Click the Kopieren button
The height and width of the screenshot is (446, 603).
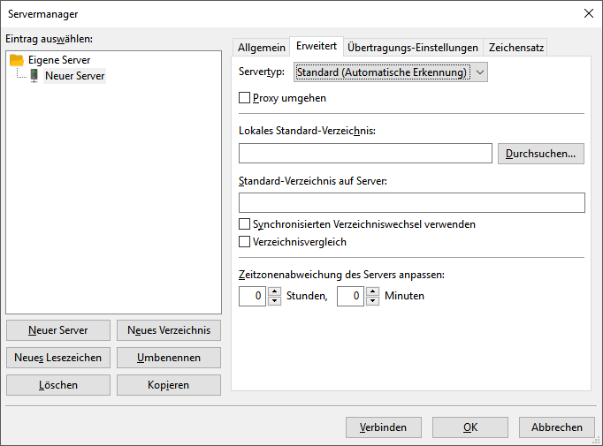pos(169,385)
